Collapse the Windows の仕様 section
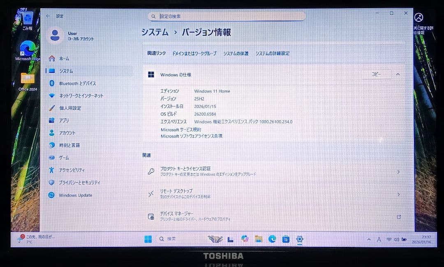Screen dimensions: 444x267 (x=397, y=74)
